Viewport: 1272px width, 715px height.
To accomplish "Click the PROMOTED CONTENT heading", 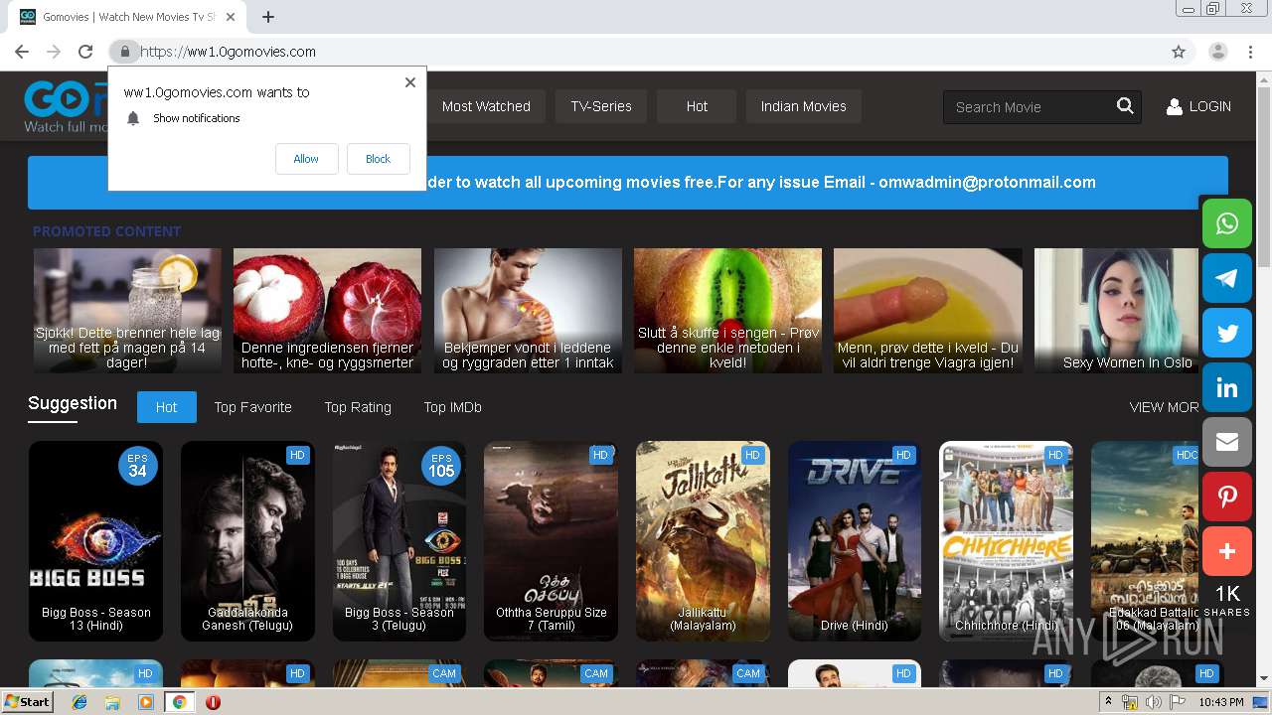I will coord(107,231).
